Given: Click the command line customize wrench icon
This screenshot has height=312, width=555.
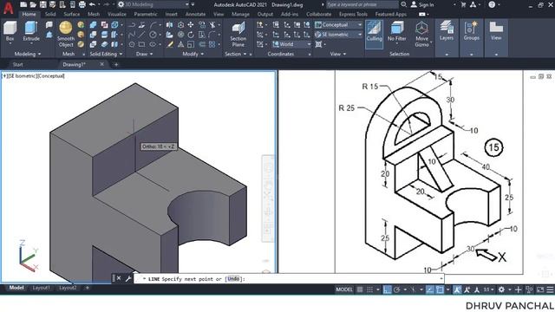Looking at the screenshot, I should coord(128,279).
